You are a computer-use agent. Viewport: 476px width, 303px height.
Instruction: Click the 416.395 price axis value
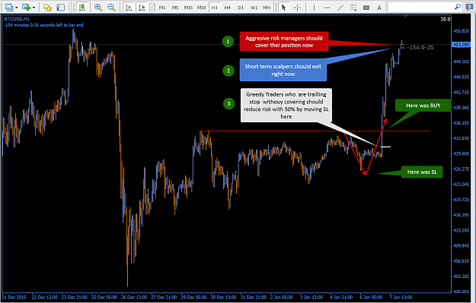click(461, 215)
